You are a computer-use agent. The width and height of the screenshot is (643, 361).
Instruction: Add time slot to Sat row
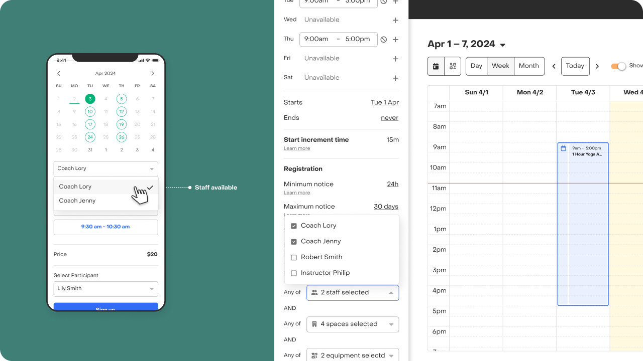tap(395, 78)
